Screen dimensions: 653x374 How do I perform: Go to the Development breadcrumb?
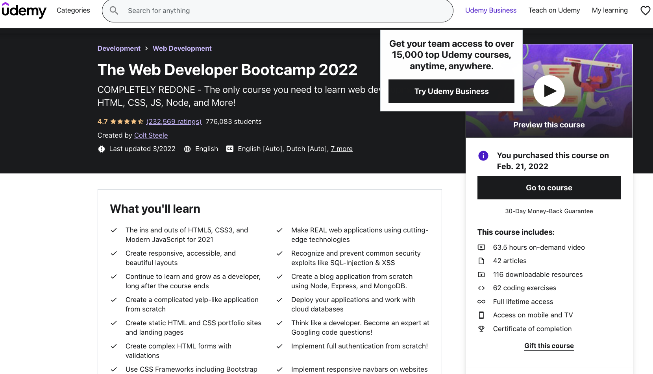coord(119,48)
